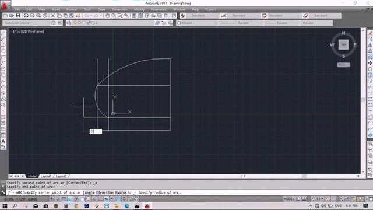Select Zoom Window icon
The image size is (373, 210).
120,16
